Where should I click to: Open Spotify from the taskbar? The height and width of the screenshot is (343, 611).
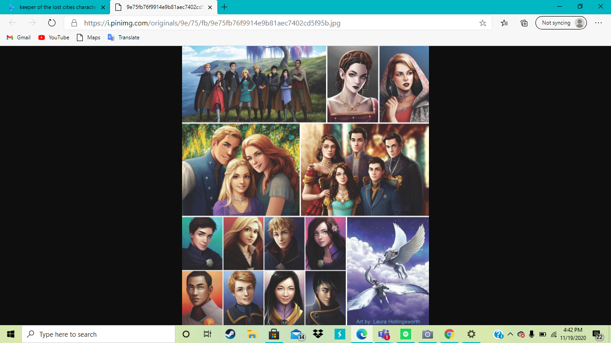tap(406, 334)
